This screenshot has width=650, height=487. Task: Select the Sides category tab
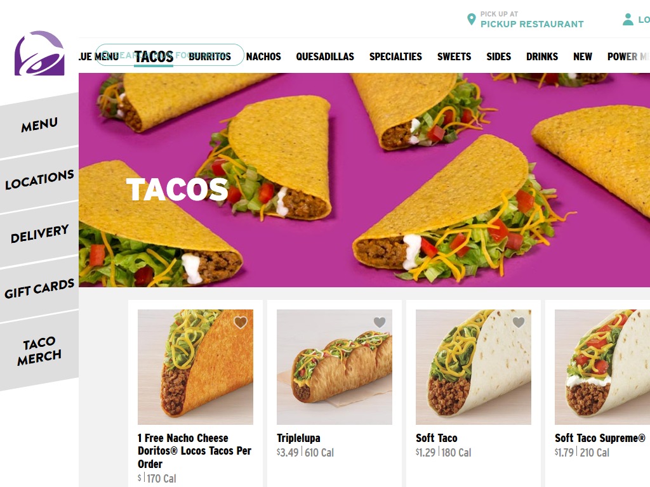(x=498, y=56)
